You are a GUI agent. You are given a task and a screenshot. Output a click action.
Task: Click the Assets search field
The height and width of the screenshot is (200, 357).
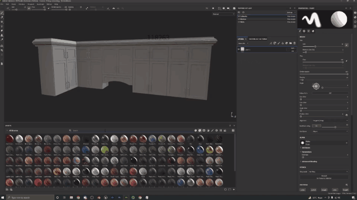[89, 131]
